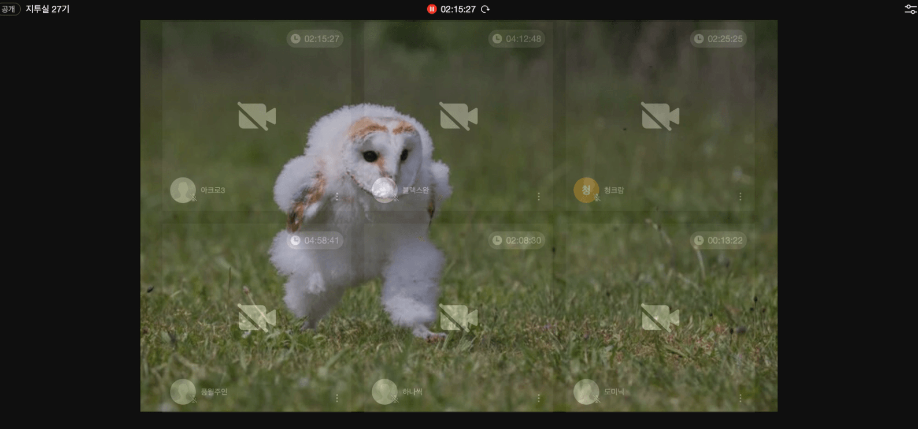Open the more options menu for 블랙스완
The image size is (918, 429).
[539, 197]
